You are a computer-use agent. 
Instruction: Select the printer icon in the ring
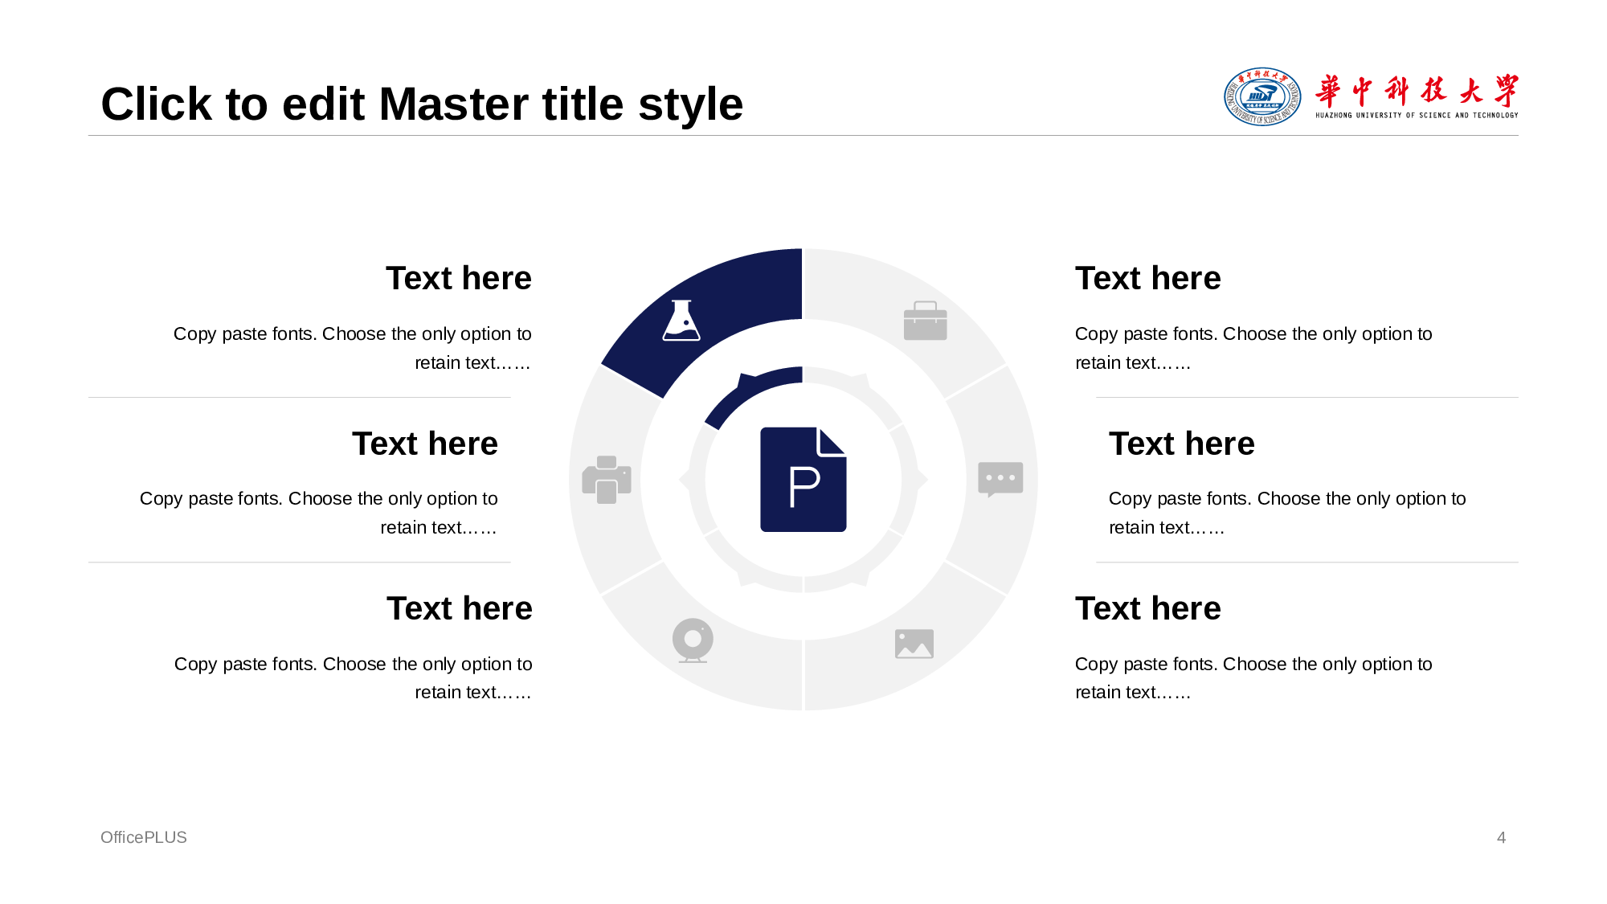pyautogui.click(x=607, y=480)
